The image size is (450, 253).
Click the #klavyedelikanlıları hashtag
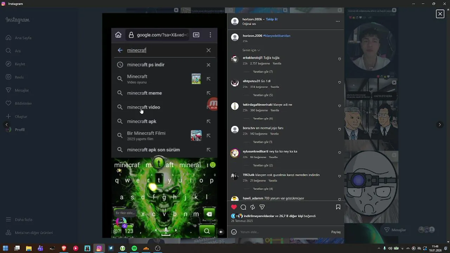277,36
